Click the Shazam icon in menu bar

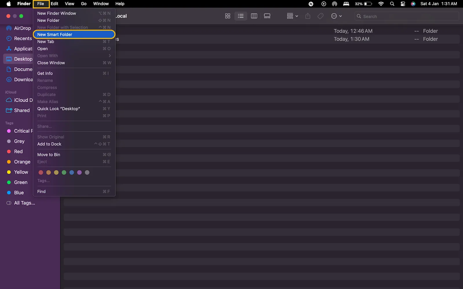click(311, 4)
